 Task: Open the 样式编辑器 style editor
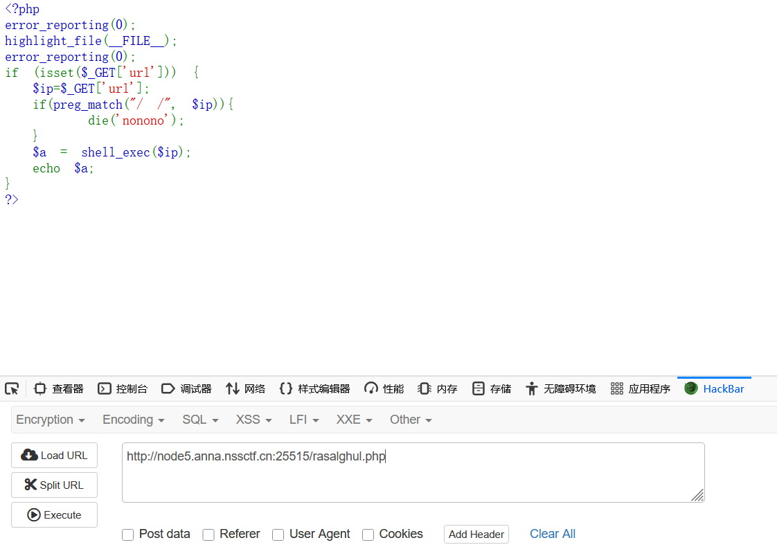click(x=314, y=388)
